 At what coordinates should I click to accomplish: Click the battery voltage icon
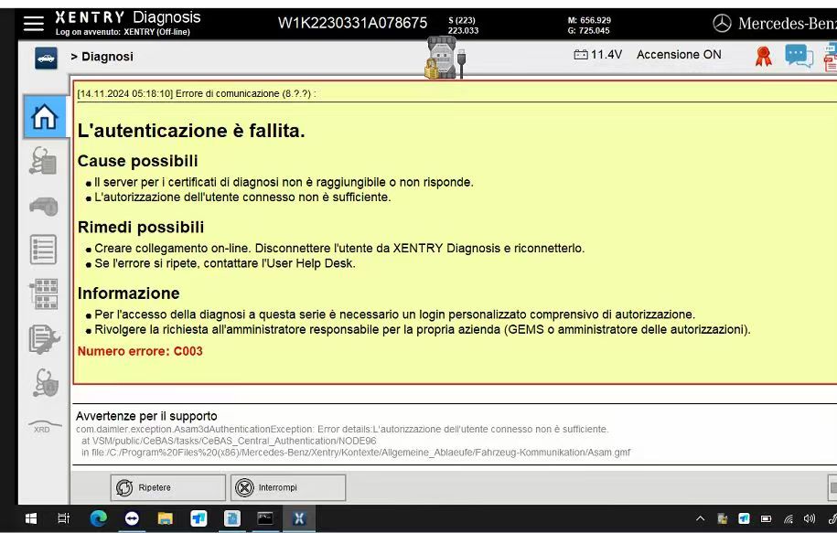pos(581,55)
